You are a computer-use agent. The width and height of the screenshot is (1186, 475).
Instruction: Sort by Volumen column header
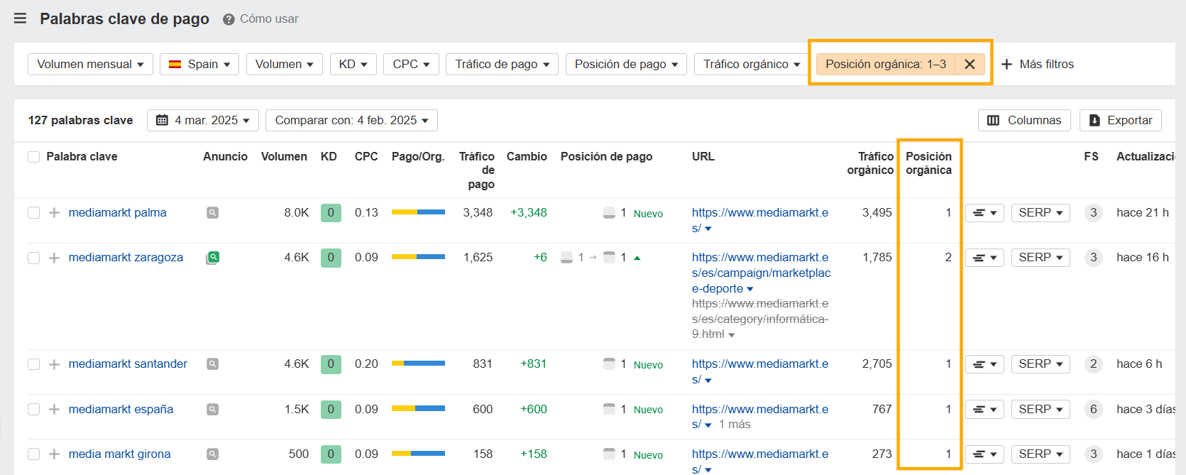(x=284, y=156)
